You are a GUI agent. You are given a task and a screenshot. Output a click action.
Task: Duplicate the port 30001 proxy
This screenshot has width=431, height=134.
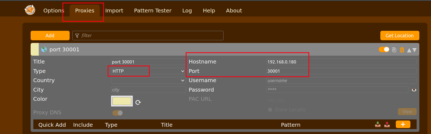394,50
